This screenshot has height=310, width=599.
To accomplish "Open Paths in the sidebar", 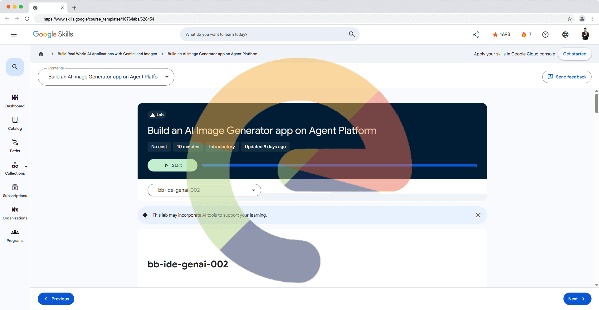I will pos(15,146).
